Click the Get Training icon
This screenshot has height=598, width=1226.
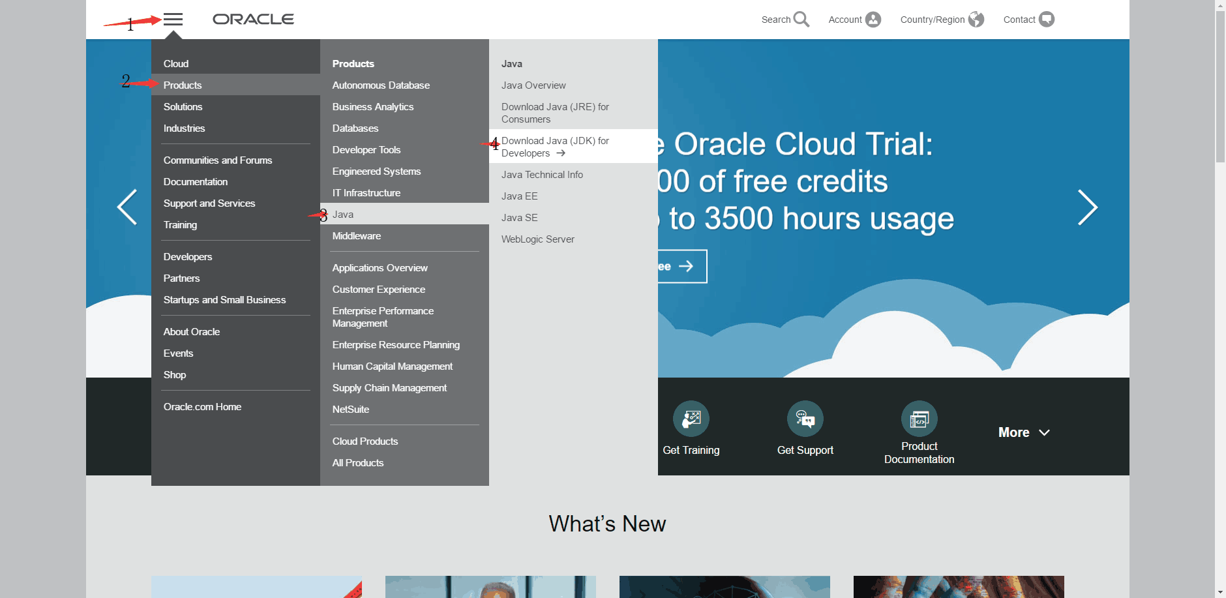click(691, 419)
